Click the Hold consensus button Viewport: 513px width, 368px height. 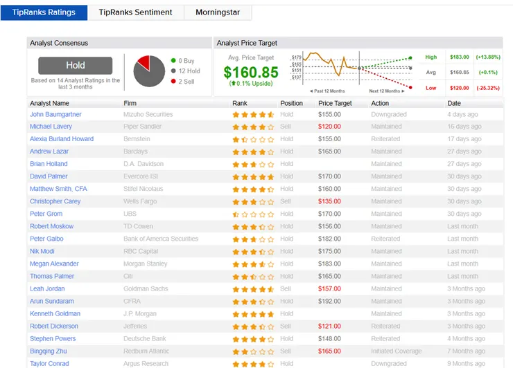click(76, 65)
